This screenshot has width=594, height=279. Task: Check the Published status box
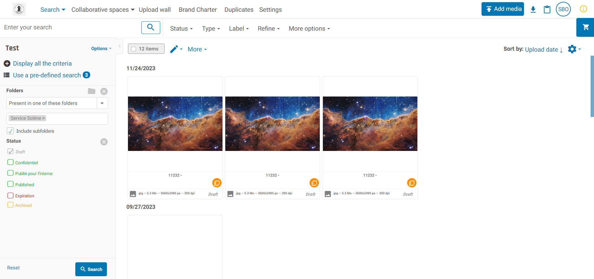coord(11,184)
